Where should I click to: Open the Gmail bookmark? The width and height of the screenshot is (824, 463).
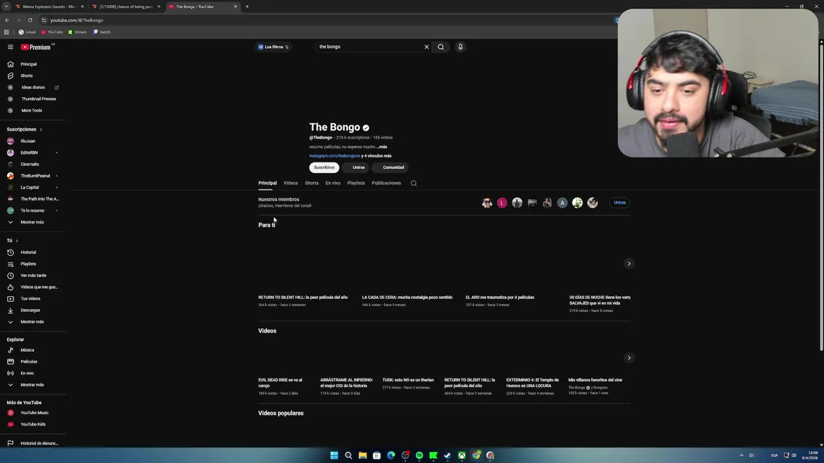pos(27,32)
